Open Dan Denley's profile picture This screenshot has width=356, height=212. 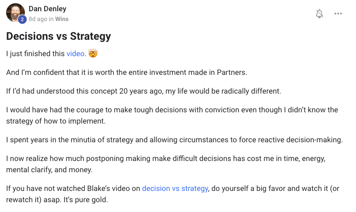(x=15, y=13)
